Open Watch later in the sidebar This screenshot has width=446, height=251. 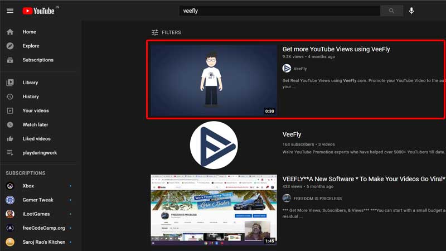[35, 124]
